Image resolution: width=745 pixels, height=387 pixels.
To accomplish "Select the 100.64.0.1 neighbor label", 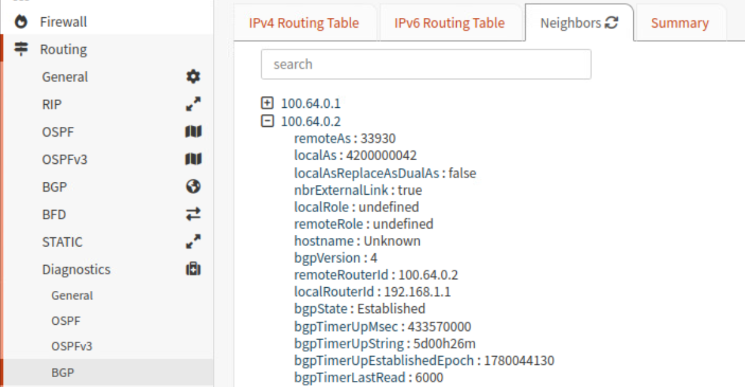I will pyautogui.click(x=310, y=104).
